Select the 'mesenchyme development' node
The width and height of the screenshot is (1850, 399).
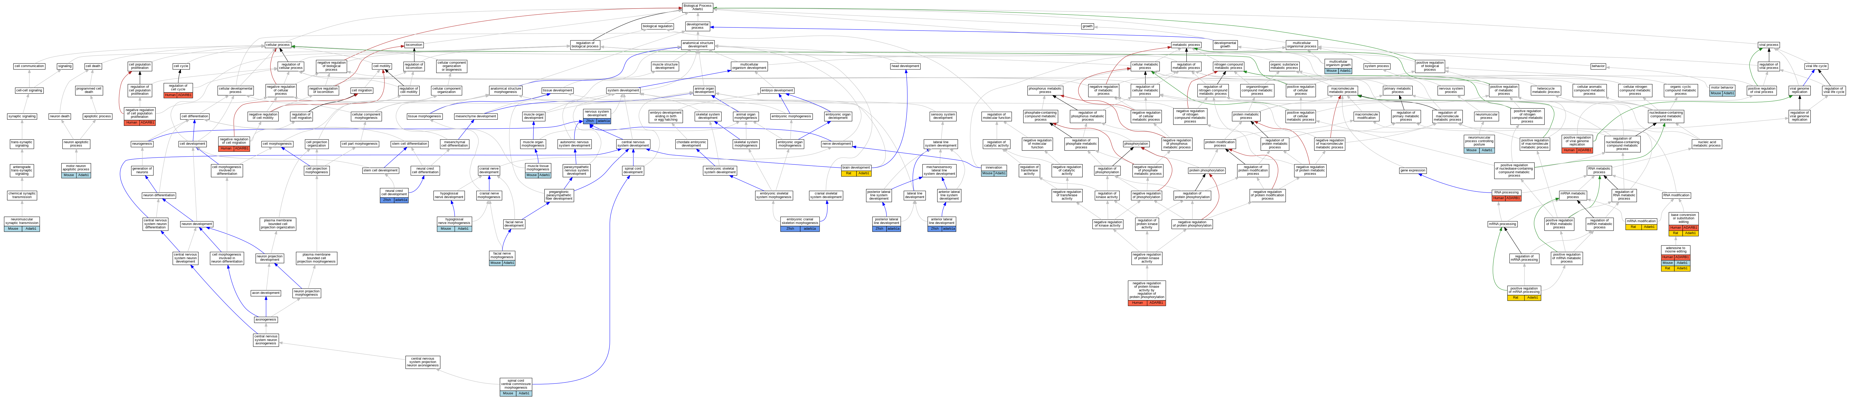coord(476,116)
